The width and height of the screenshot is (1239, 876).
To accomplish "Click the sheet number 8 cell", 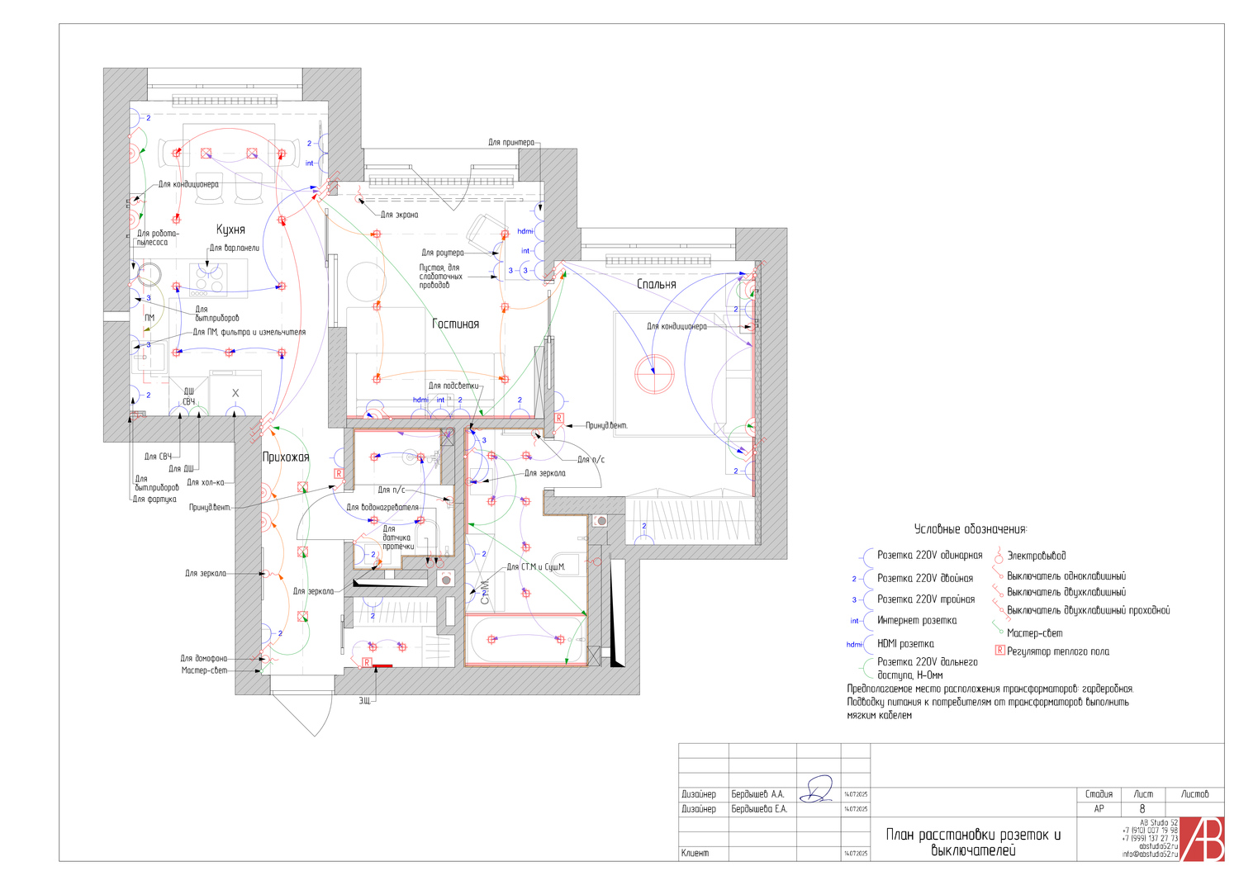I will [x=1142, y=809].
